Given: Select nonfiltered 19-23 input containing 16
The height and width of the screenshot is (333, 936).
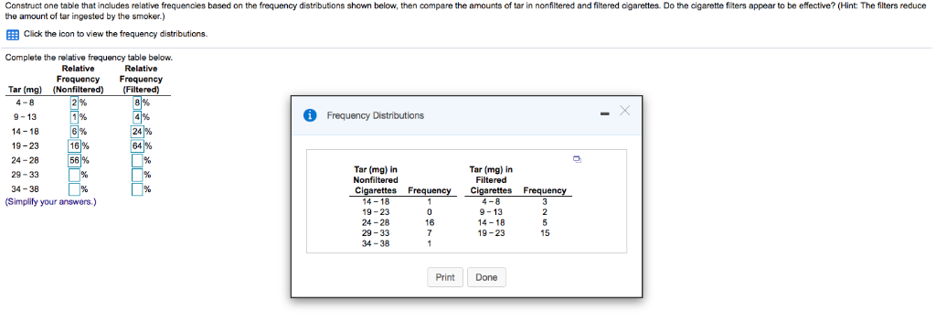Looking at the screenshot, I should (x=75, y=145).
